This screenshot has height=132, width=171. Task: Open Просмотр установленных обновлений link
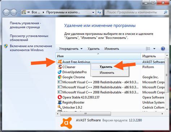pyautogui.click(x=29, y=38)
